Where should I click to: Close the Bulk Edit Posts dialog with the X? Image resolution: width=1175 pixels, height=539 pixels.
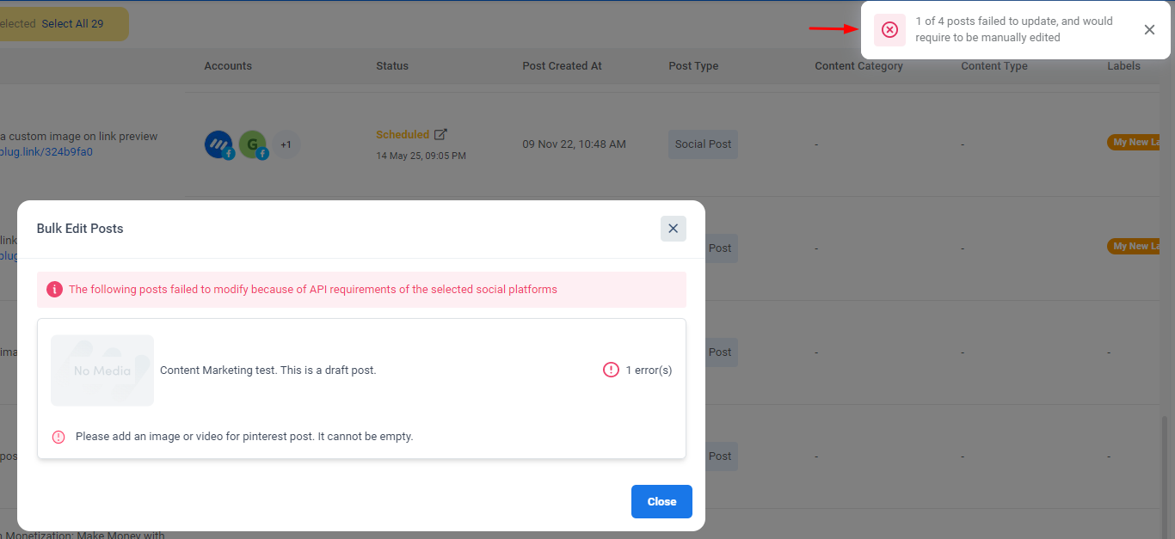coord(674,228)
